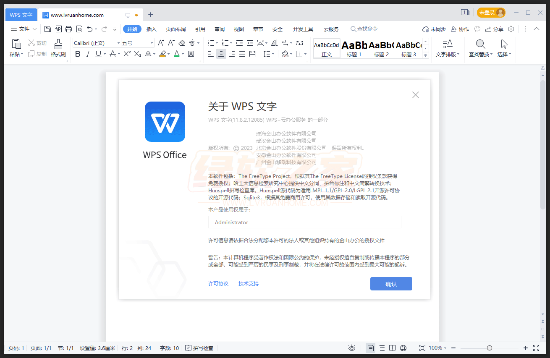This screenshot has height=358, width=550.
Task: Open the 许可协议 link
Action: click(218, 284)
